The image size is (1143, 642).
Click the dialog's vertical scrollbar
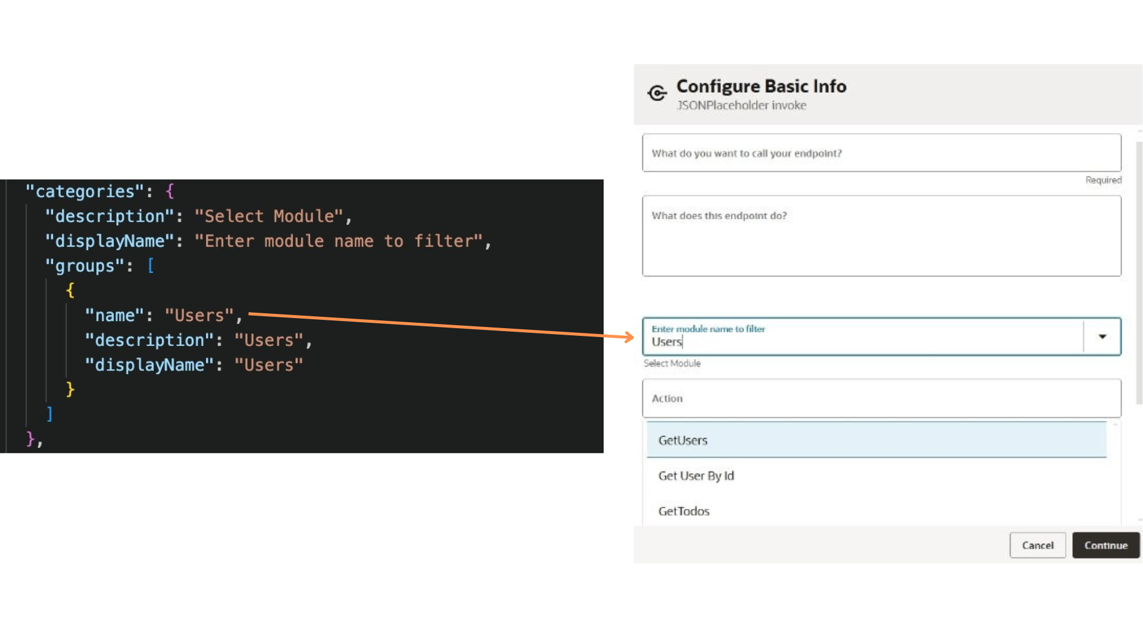click(1139, 273)
